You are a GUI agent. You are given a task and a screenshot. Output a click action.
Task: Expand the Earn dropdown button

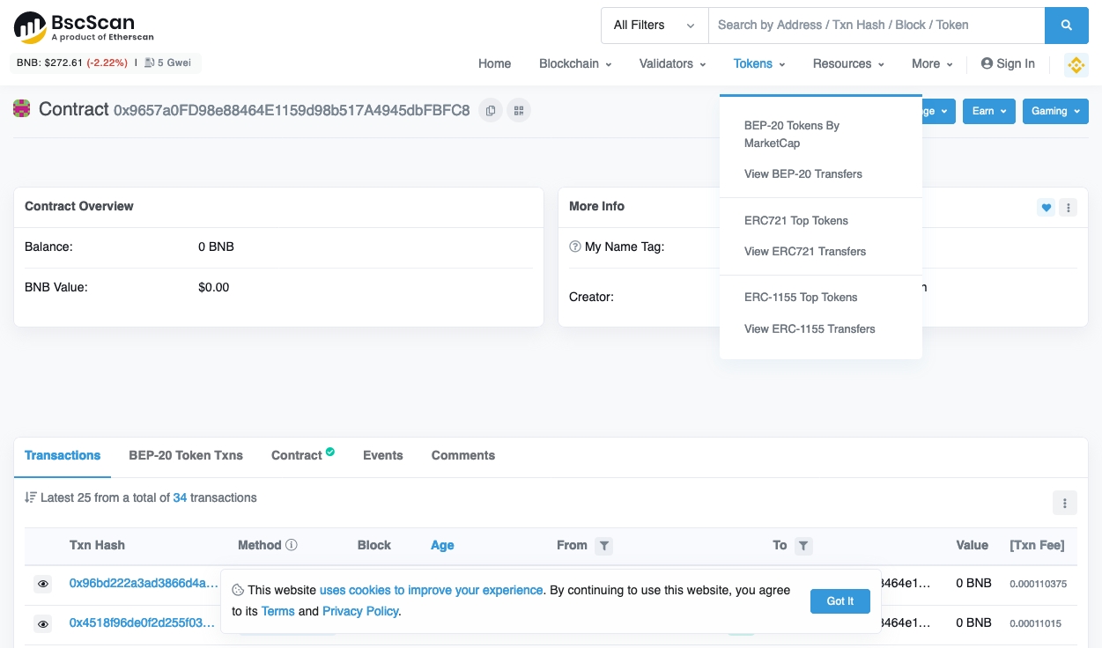[988, 111]
